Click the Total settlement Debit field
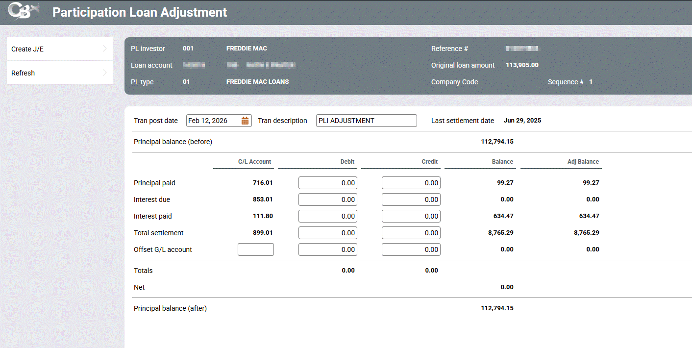This screenshot has width=692, height=348. [x=327, y=233]
